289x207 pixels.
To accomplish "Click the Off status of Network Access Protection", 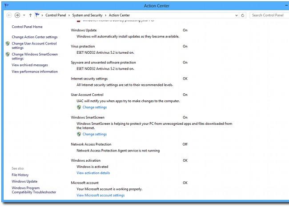I will coord(185,144).
